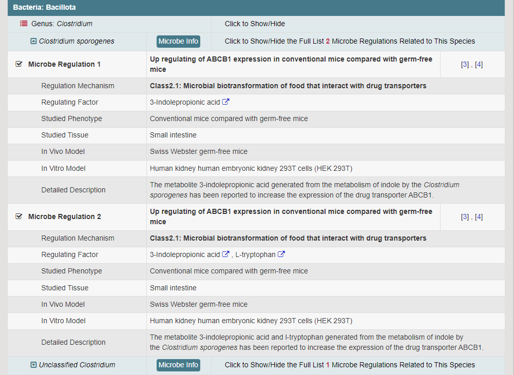This screenshot has height=375, width=514.
Task: Open reference [4] in Microbe Regulation 1
Action: (x=479, y=65)
